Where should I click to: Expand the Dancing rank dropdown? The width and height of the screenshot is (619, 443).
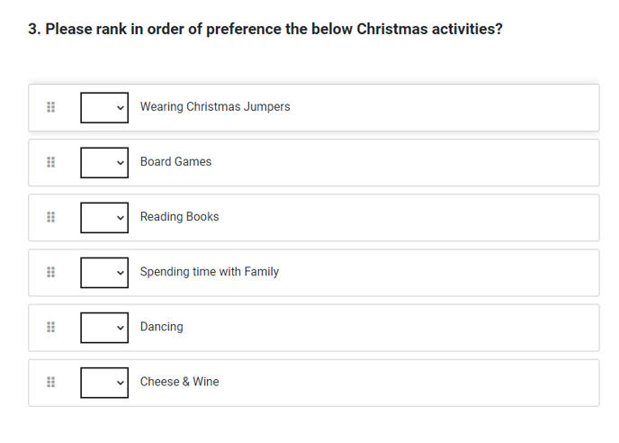pyautogui.click(x=104, y=328)
